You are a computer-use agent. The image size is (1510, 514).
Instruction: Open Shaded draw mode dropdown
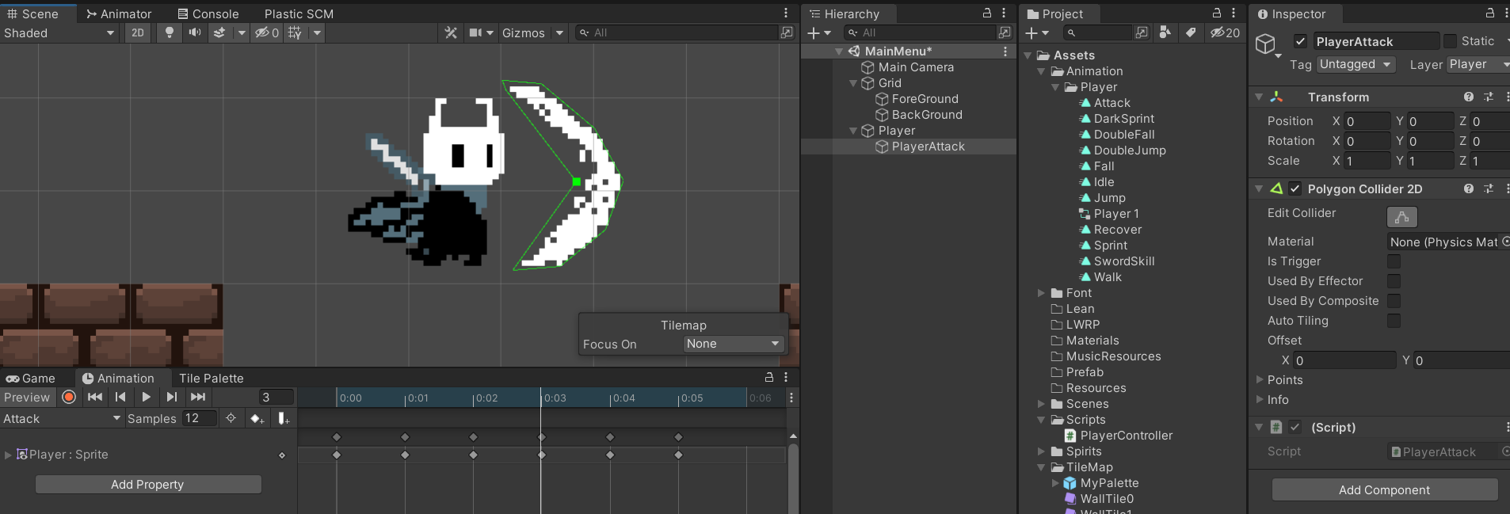point(59,32)
